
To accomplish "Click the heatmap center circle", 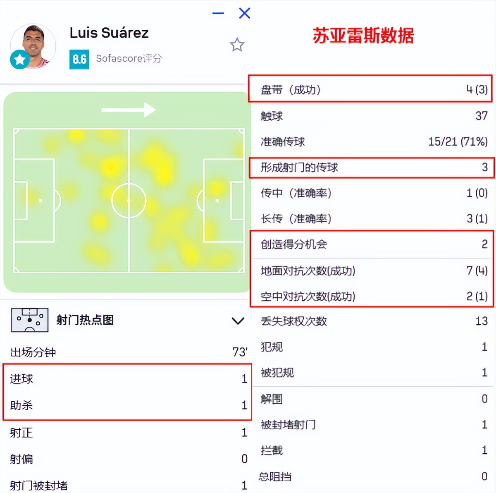I will (129, 201).
